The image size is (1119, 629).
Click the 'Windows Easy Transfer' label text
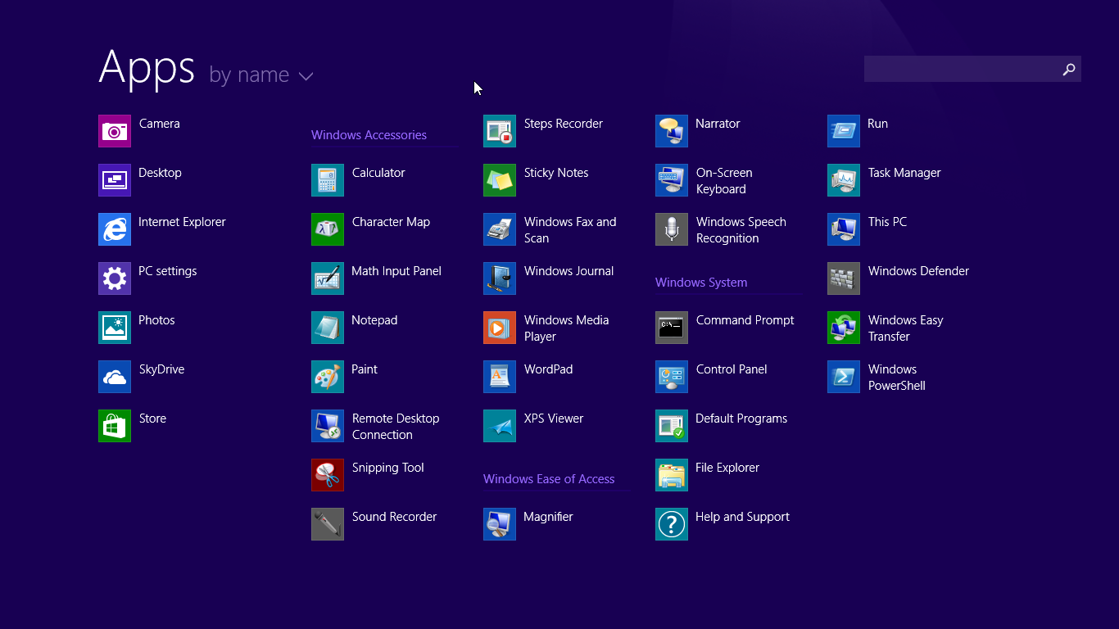(906, 328)
